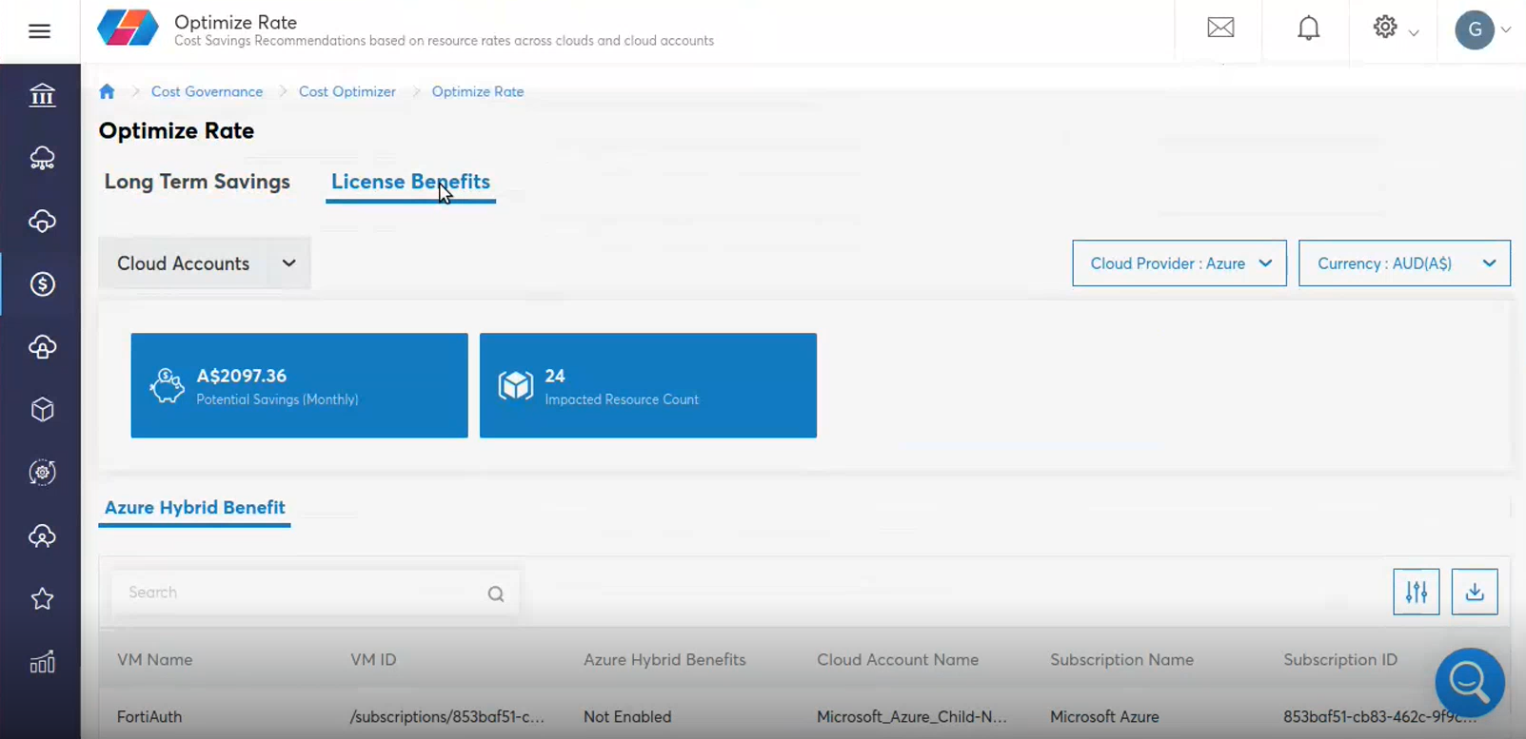Screen dimensions: 1526x739
Task: Click the Subscription ID column header
Action: click(1340, 659)
